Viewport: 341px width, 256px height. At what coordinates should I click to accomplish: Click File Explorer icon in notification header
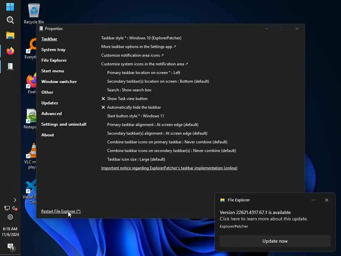coord(222,200)
